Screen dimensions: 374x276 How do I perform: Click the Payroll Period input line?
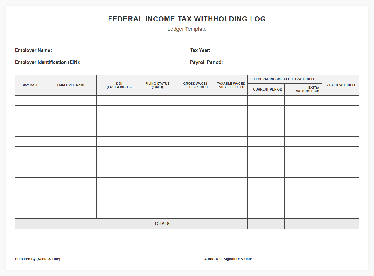pos(301,63)
